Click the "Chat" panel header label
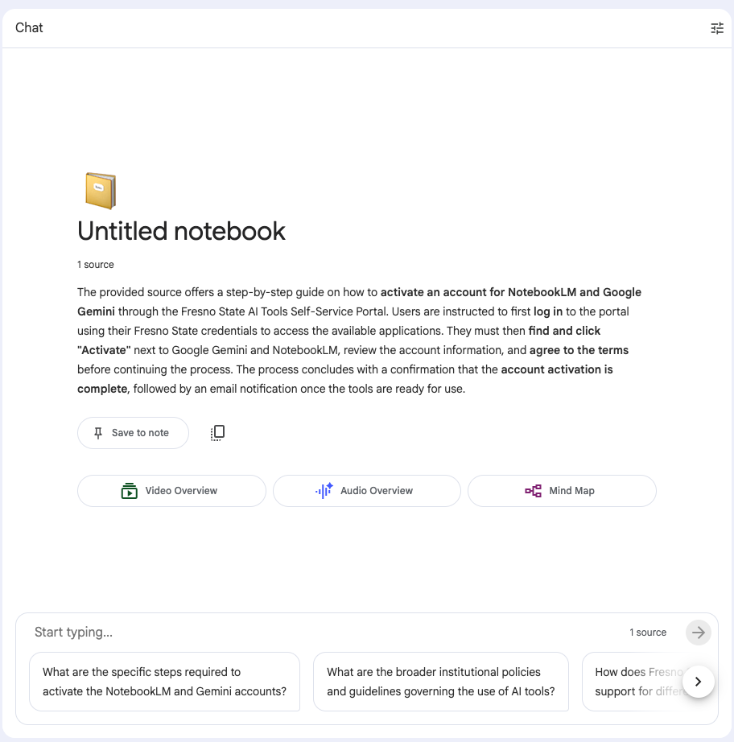 pyautogui.click(x=29, y=27)
